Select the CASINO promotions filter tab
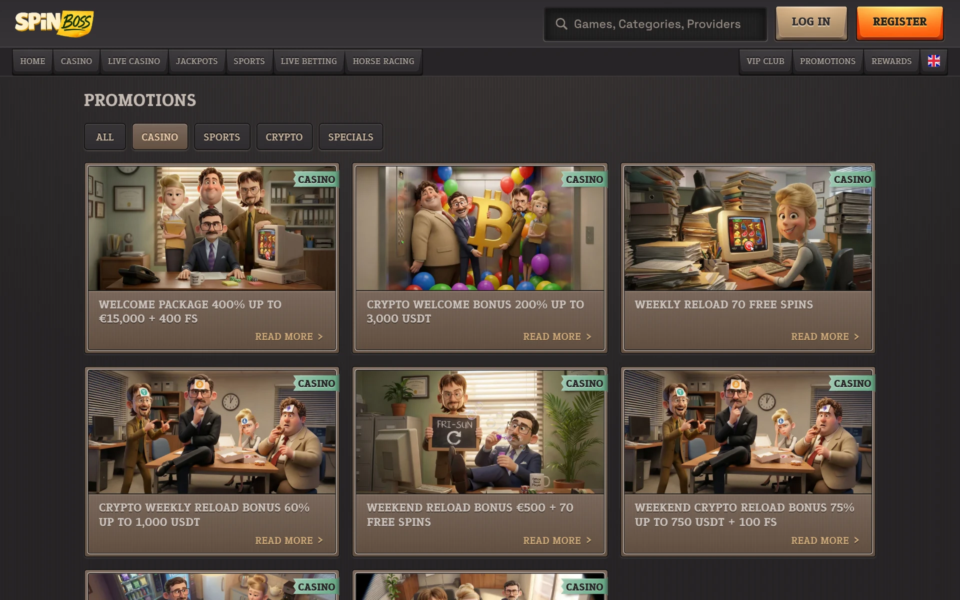This screenshot has width=960, height=600. click(160, 137)
